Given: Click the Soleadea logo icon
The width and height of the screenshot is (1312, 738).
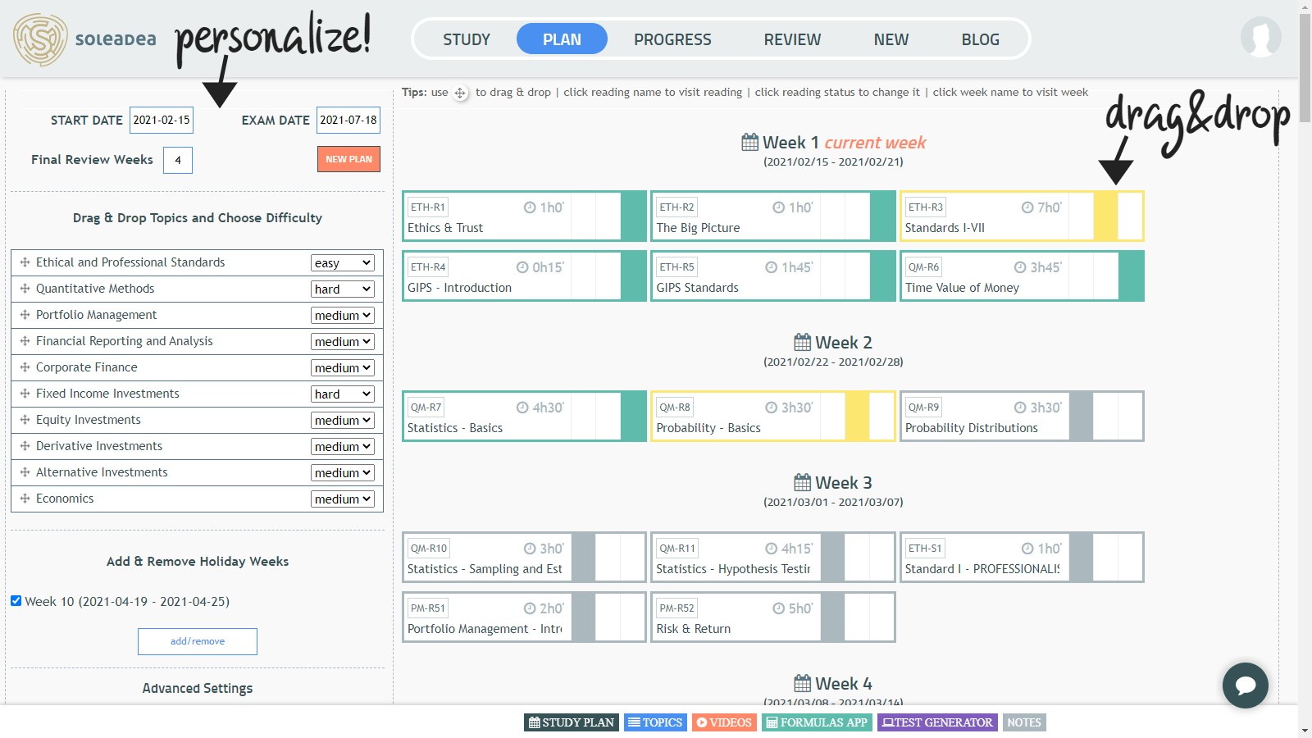Looking at the screenshot, I should [40, 39].
